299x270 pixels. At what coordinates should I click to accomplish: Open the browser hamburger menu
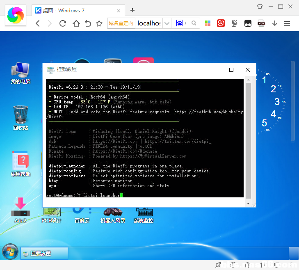tap(287, 23)
